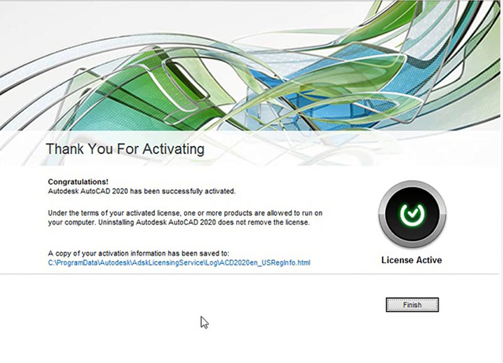The height and width of the screenshot is (363, 503).
Task: Select the bold Congratulations! text
Action: (78, 181)
